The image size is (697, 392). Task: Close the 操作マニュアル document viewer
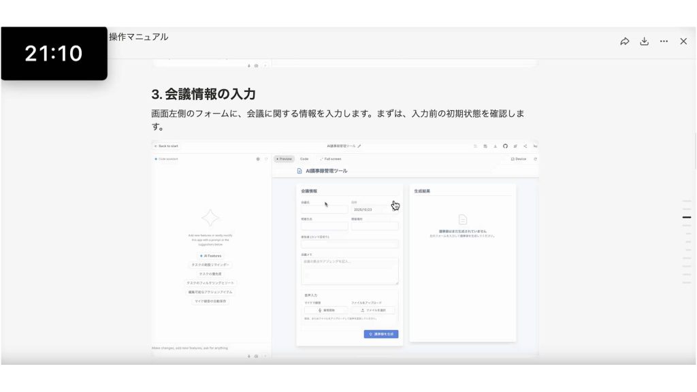point(683,42)
